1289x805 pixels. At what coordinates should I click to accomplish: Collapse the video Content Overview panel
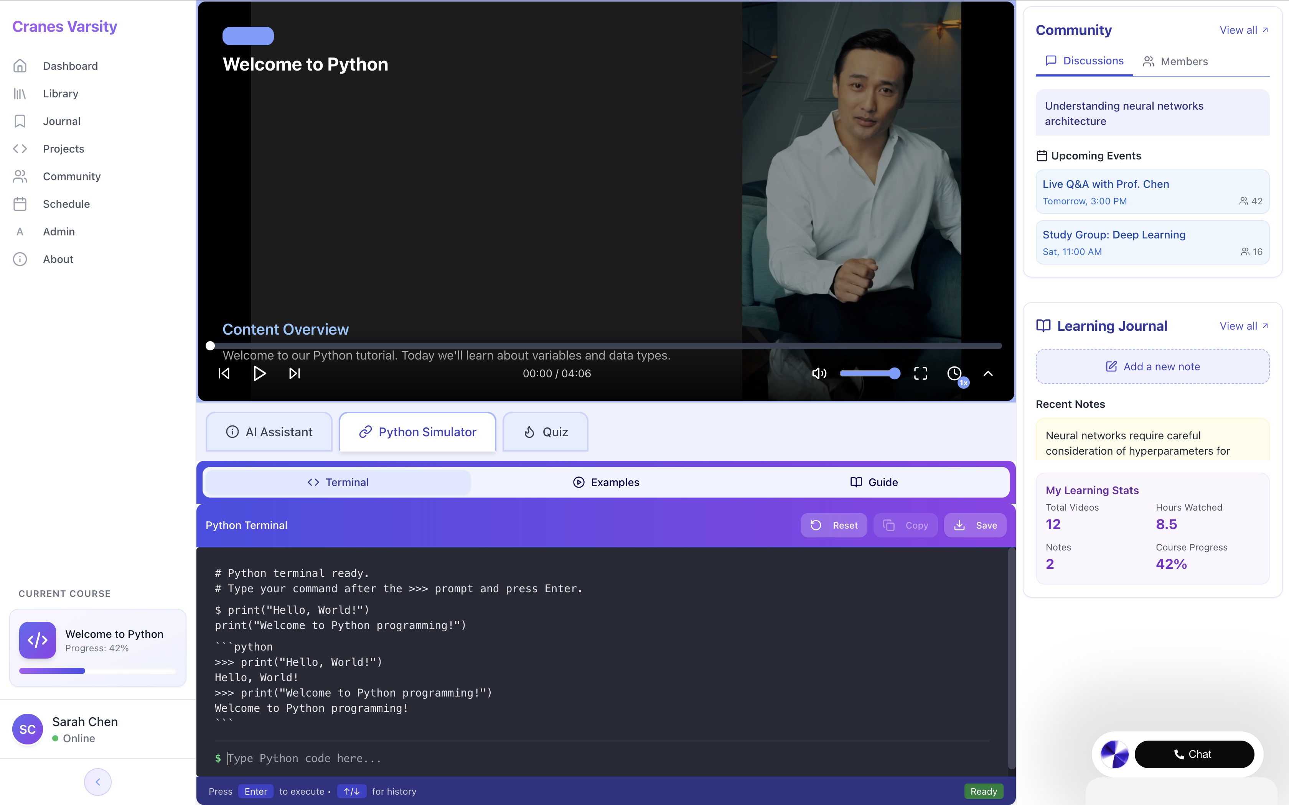pos(988,374)
